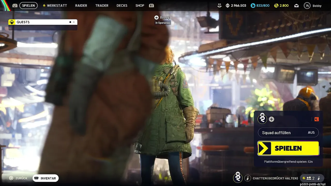331x186 pixels.
Task: Open the mail envelope icon
Action: pyautogui.click(x=296, y=6)
